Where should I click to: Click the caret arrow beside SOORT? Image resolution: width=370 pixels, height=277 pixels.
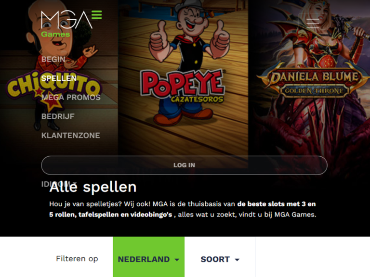point(237,260)
